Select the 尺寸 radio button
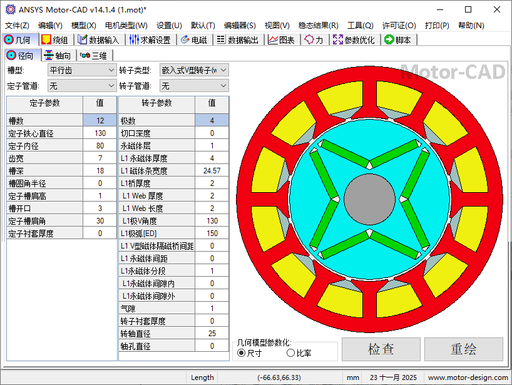The height and width of the screenshot is (385, 512). pyautogui.click(x=242, y=352)
